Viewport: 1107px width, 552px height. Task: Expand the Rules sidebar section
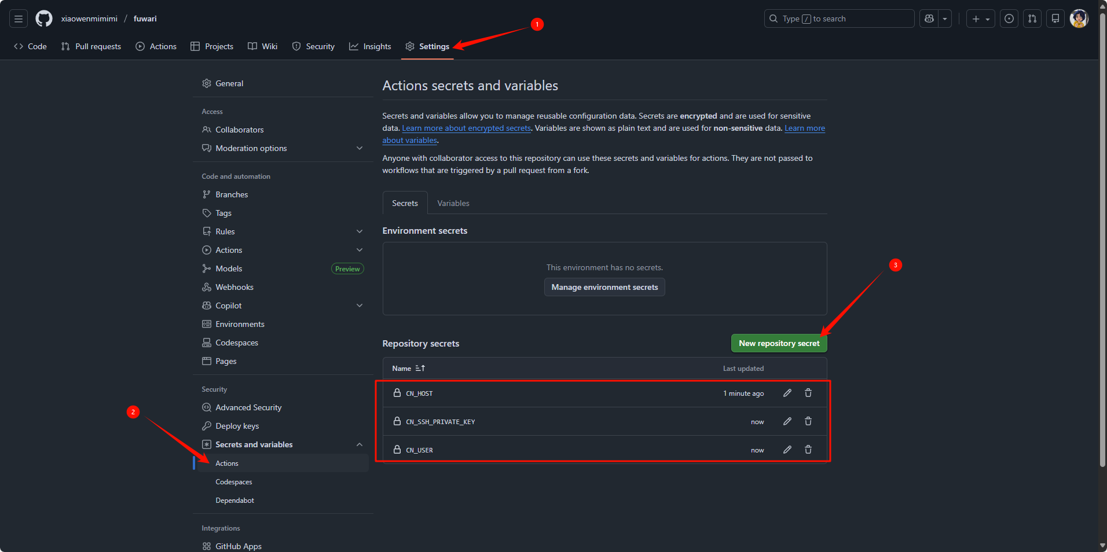point(359,231)
